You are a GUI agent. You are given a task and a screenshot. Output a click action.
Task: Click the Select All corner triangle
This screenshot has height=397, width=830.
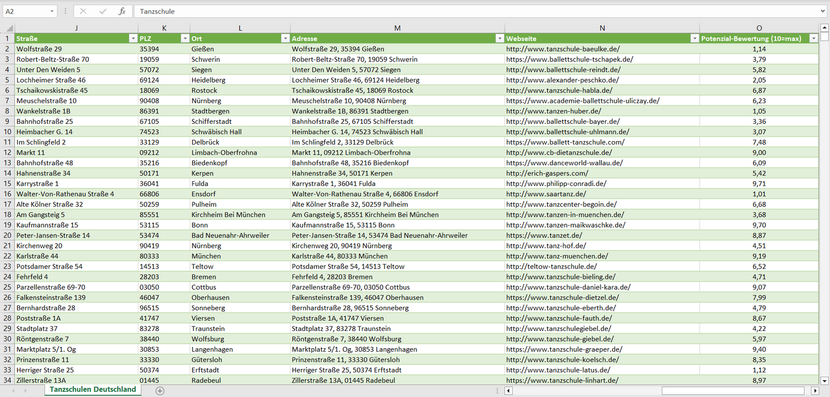[7, 28]
